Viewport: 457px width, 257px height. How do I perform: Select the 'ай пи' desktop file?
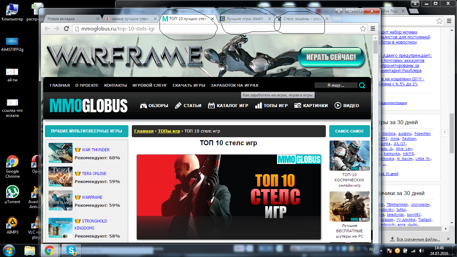(x=12, y=75)
